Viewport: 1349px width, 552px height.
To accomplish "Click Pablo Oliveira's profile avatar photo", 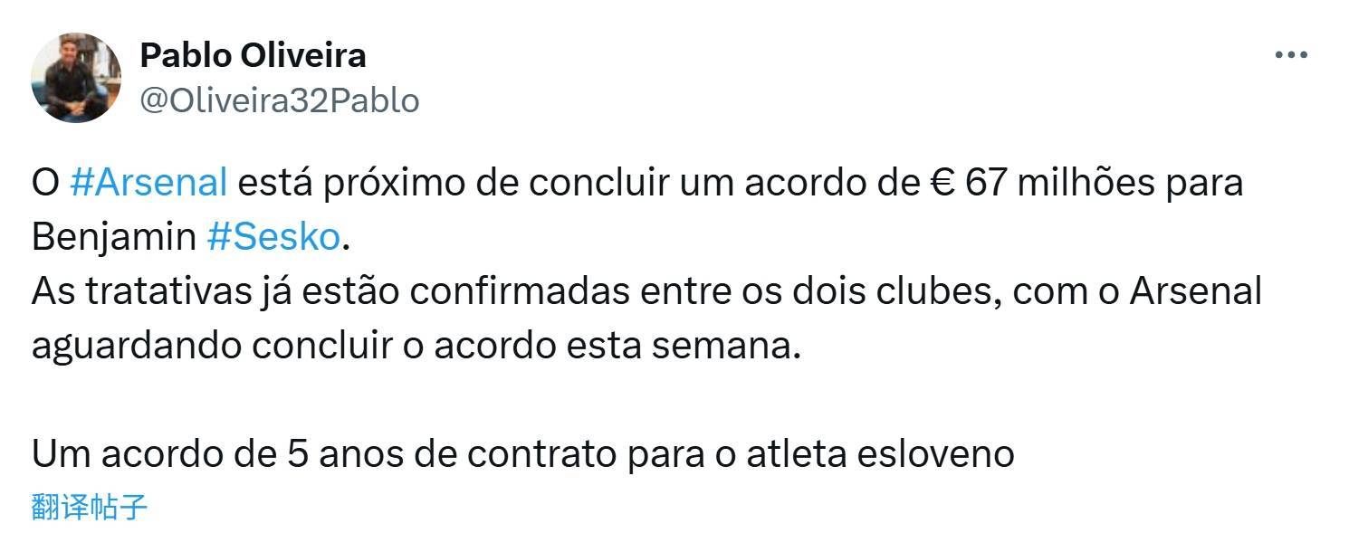I will pyautogui.click(x=76, y=77).
